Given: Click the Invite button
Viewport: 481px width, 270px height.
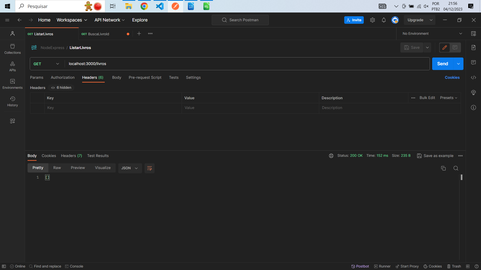Looking at the screenshot, I should pyautogui.click(x=354, y=20).
